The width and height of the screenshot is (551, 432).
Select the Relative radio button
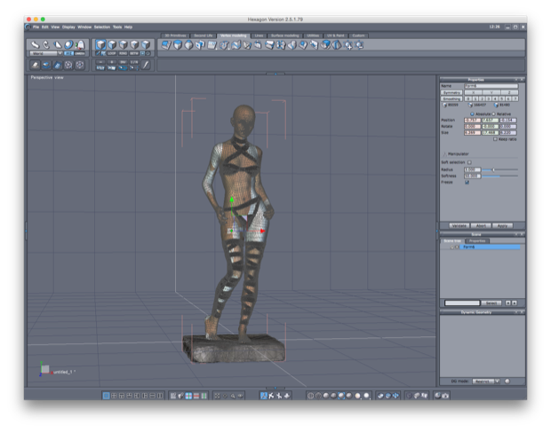pyautogui.click(x=493, y=114)
